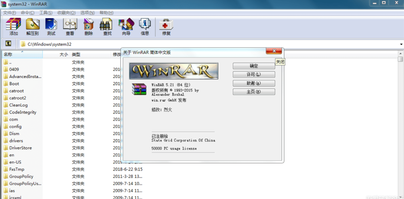Click 'WinRAR 5.21 (64 位)' version text

[x=171, y=85]
